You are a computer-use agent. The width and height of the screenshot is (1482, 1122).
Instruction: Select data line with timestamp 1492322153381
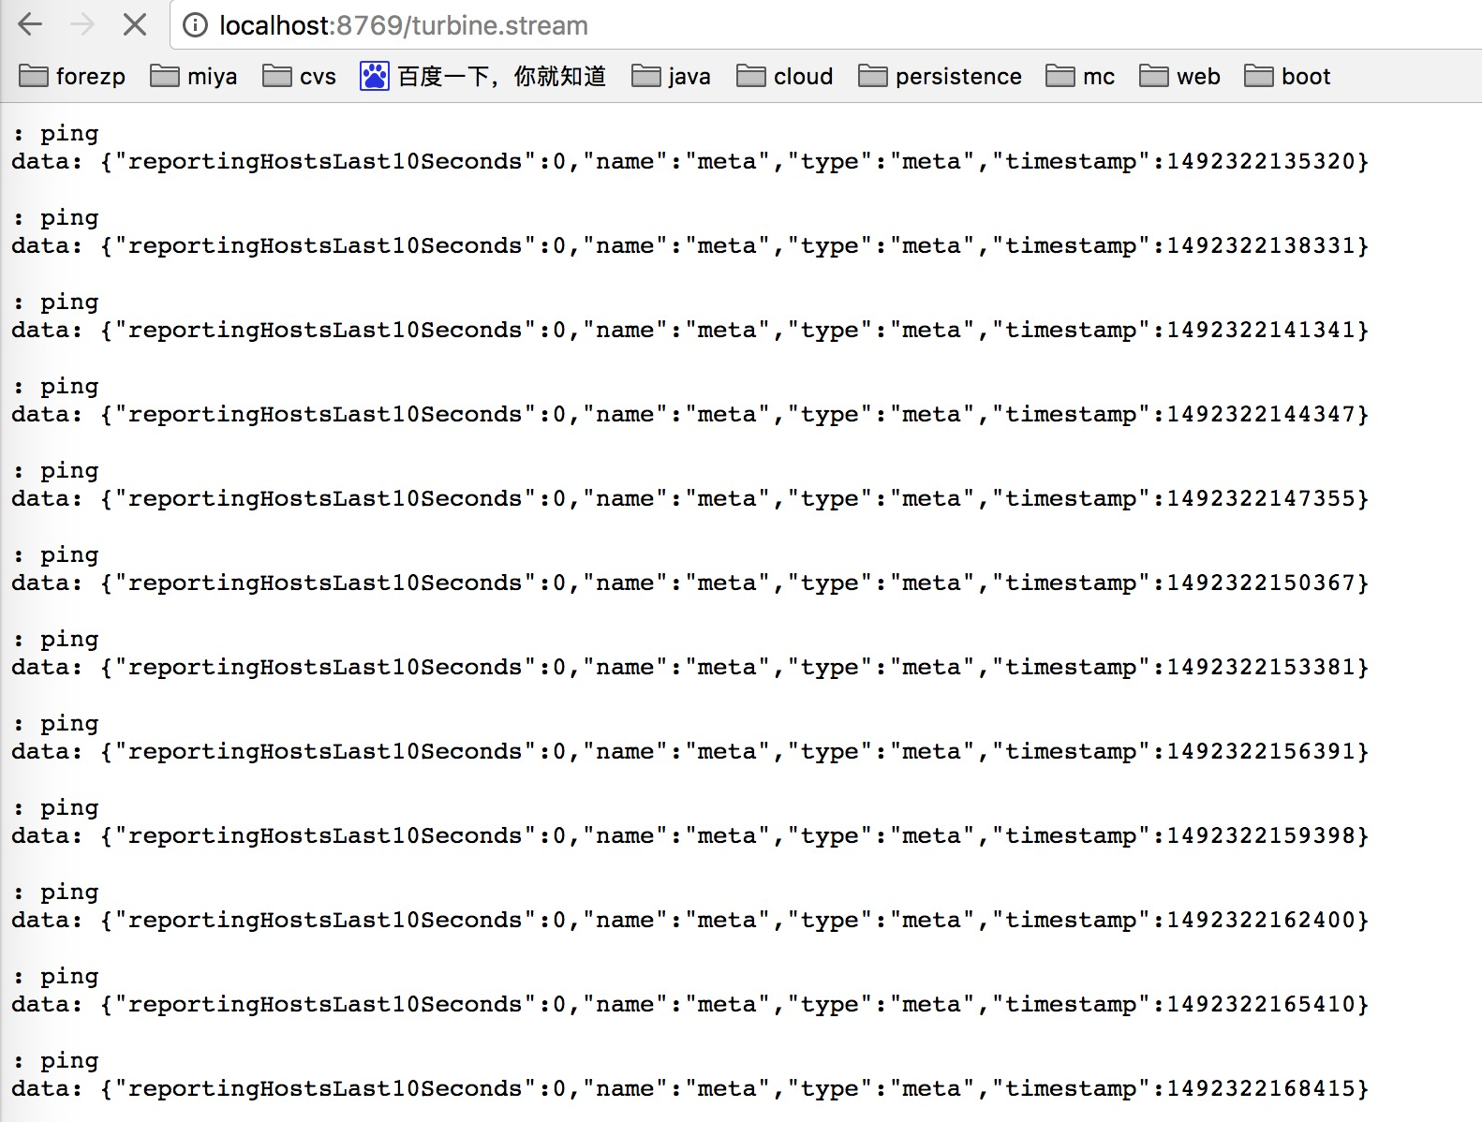(689, 667)
